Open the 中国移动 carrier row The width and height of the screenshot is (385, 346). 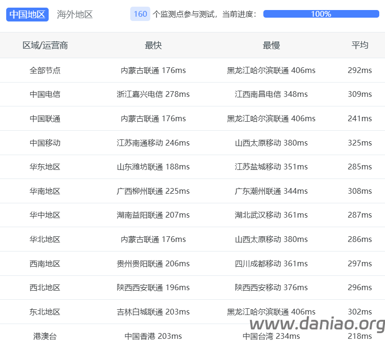pyautogui.click(x=45, y=143)
